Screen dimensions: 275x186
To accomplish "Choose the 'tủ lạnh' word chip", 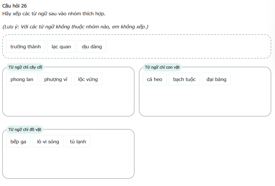I will point(78,141).
